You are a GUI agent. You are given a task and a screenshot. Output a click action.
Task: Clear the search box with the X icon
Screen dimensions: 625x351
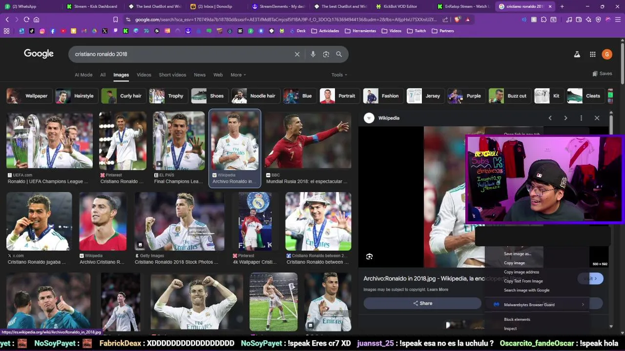(x=297, y=54)
